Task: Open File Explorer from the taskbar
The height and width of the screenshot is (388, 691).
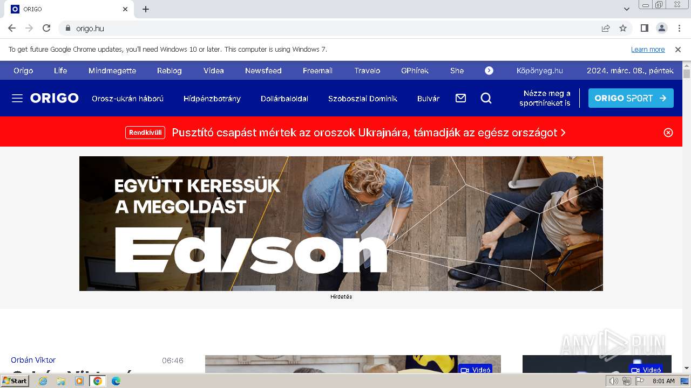Action: pyautogui.click(x=61, y=381)
